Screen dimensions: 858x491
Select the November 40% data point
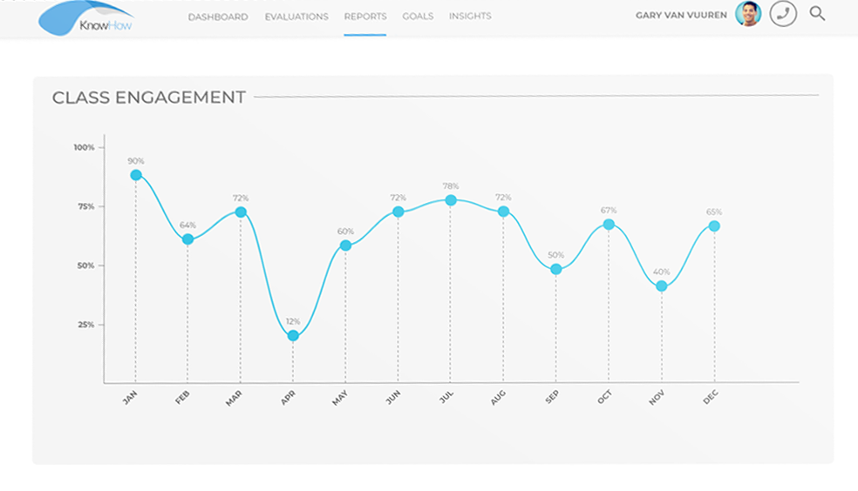coord(662,286)
